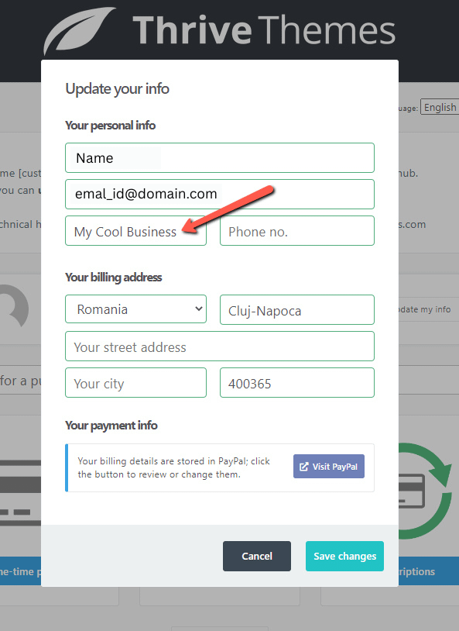Open the English language selector
Image resolution: width=459 pixels, height=631 pixels.
pyautogui.click(x=440, y=107)
